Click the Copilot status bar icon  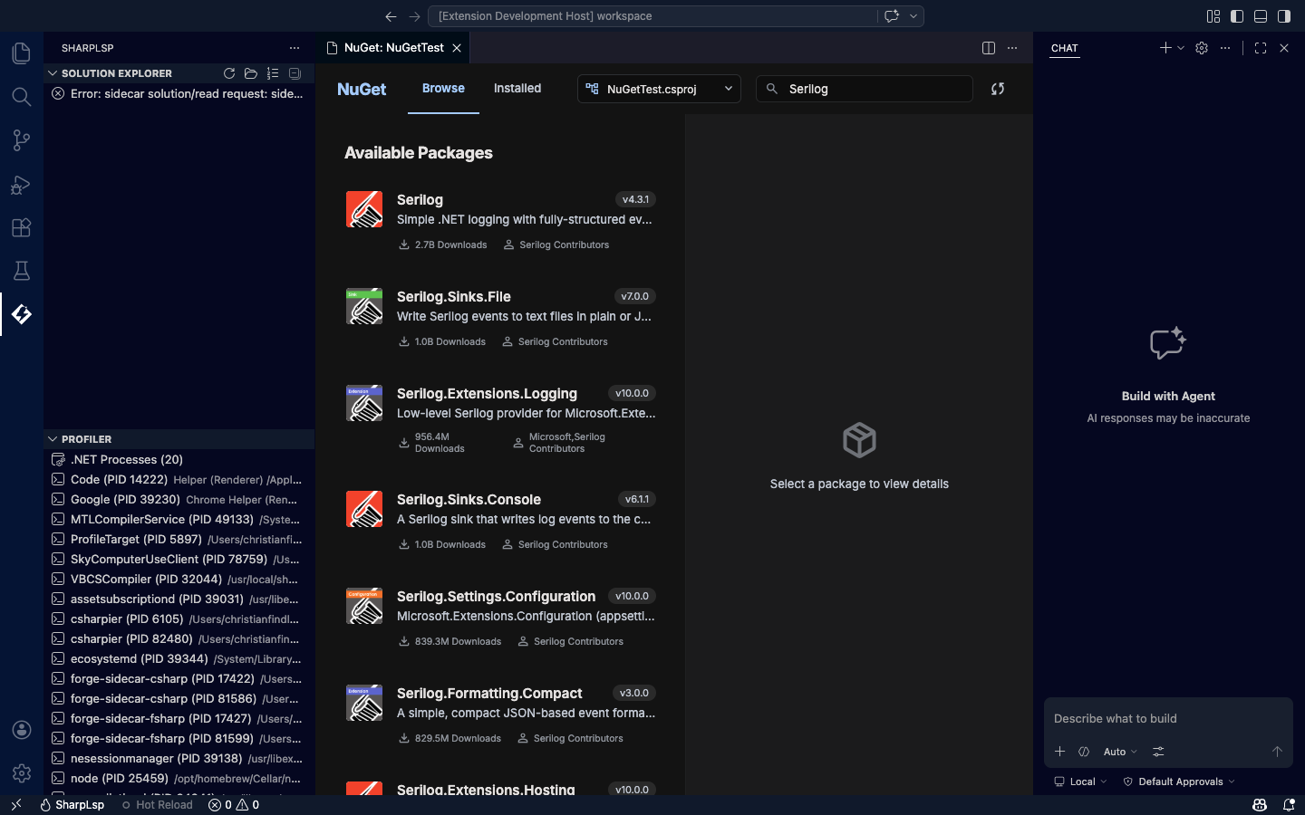point(1260,805)
